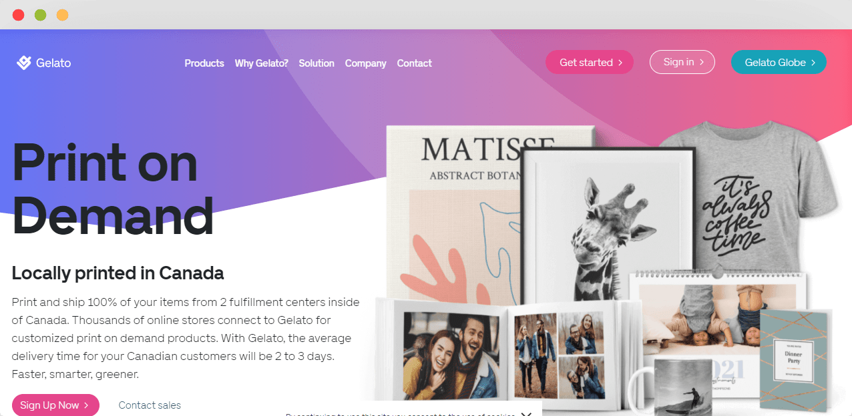Click the Locally printed in Canada subheading
The width and height of the screenshot is (852, 416).
[118, 273]
